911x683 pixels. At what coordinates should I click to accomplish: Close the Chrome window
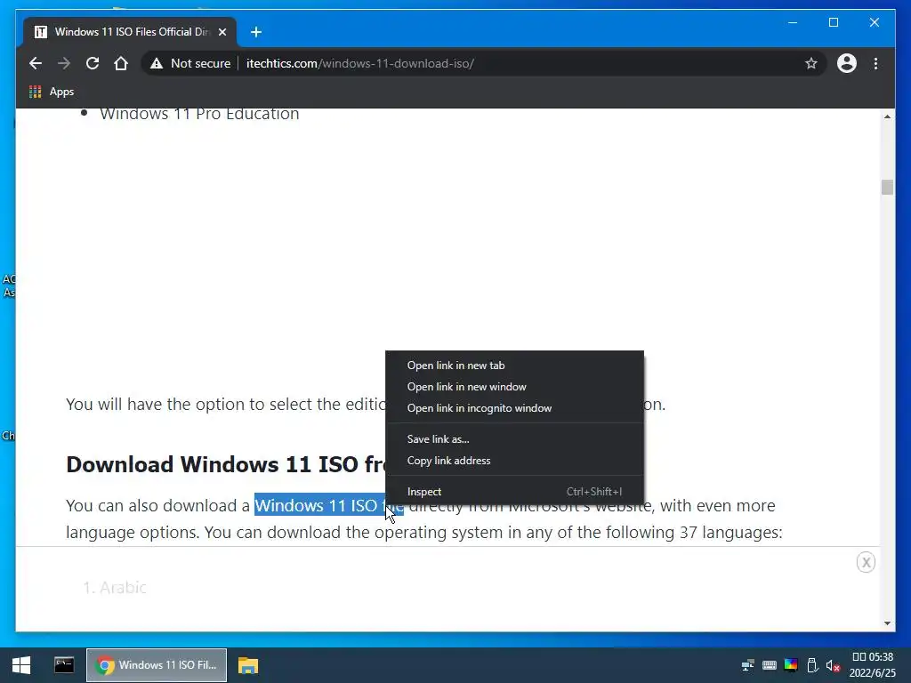point(874,22)
